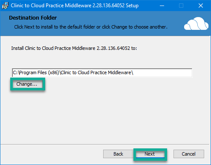The image size is (211, 165).
Task: Click the 'Destination Folder' heading text
Action: [33, 18]
